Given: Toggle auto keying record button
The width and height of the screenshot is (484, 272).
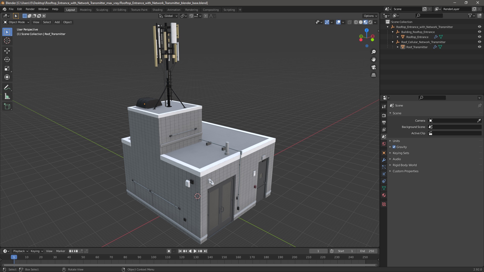Looking at the screenshot, I should [169, 251].
